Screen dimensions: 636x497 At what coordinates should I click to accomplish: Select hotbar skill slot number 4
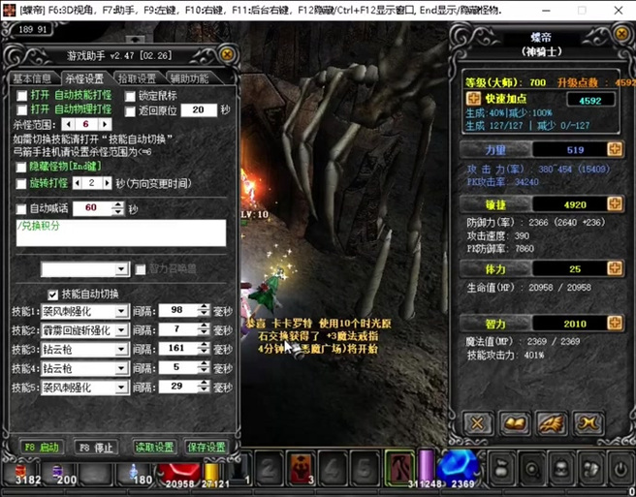pyautogui.click(x=333, y=469)
